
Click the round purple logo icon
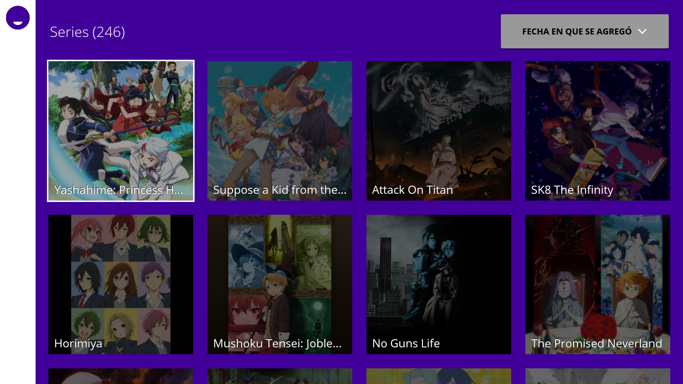[x=18, y=18]
